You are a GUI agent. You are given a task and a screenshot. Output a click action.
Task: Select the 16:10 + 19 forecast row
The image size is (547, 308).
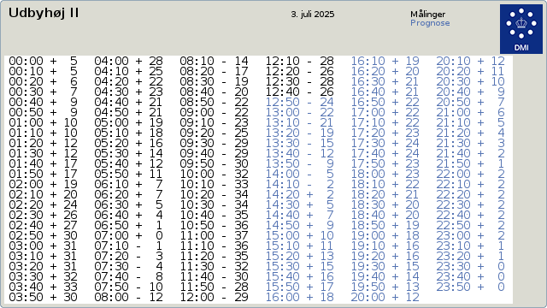coord(385,61)
